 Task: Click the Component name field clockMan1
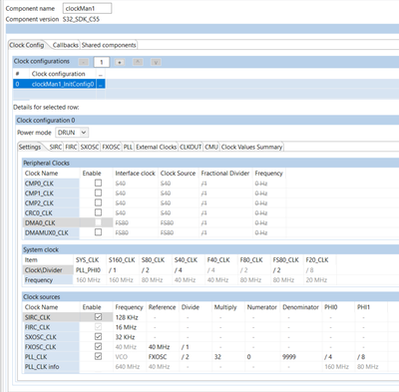tap(87, 9)
